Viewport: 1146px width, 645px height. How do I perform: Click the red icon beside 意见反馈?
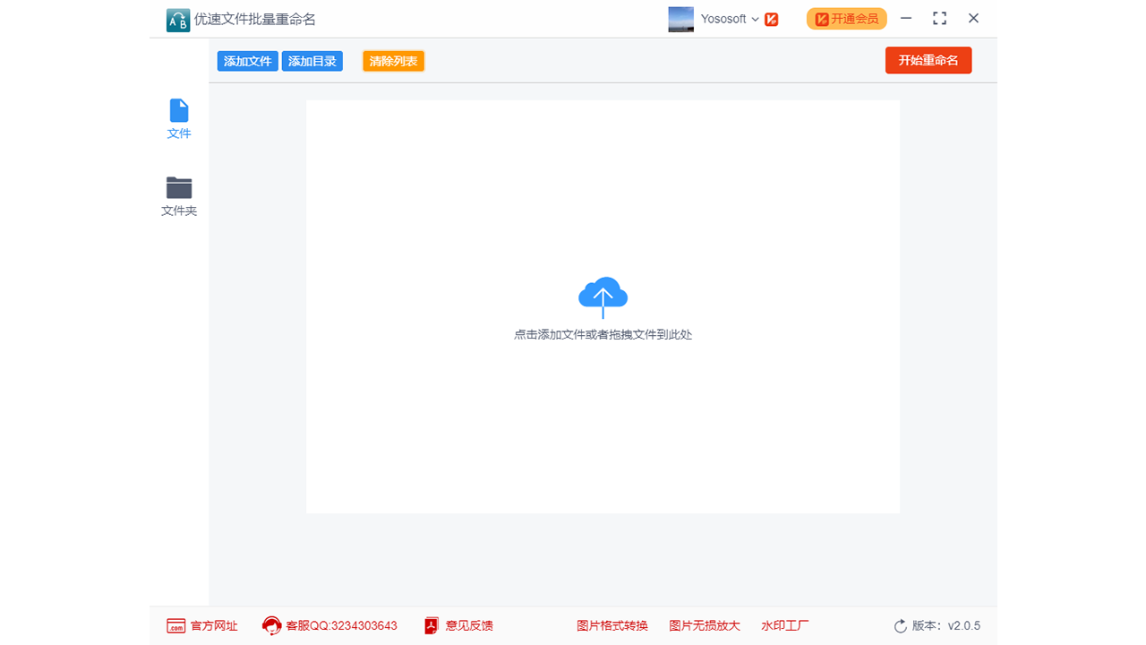click(x=432, y=625)
